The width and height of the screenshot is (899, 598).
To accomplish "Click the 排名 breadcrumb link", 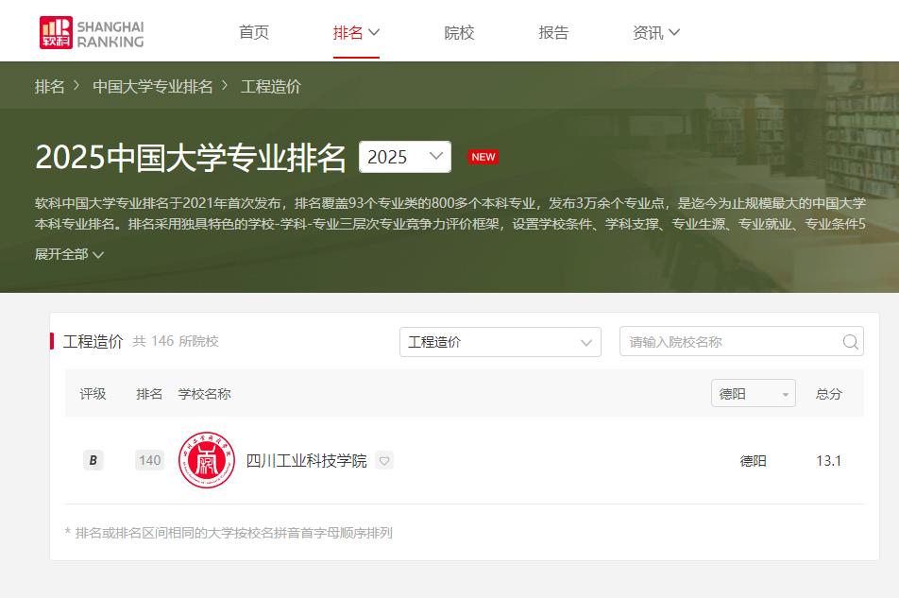I will (x=50, y=86).
